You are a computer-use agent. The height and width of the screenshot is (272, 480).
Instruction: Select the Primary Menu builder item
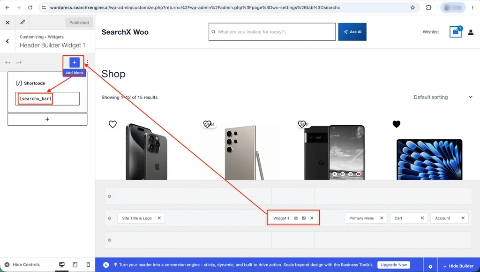click(x=362, y=218)
